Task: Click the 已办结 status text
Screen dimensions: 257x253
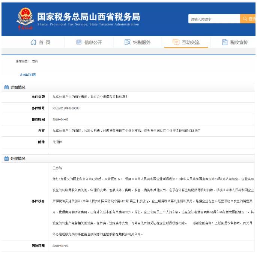Action: pos(57,168)
